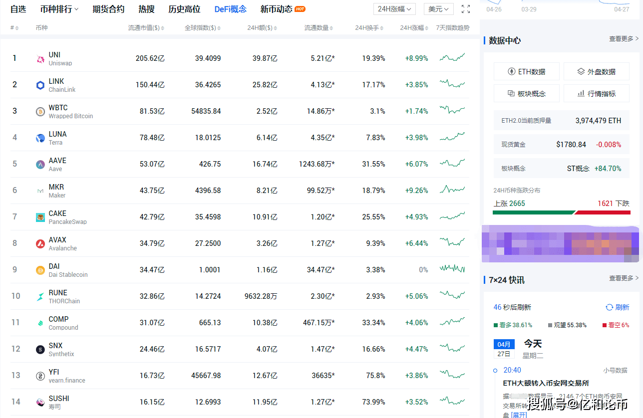Click the LINK ChainLink hexagon icon
This screenshot has height=418, width=643.
[x=40, y=85]
